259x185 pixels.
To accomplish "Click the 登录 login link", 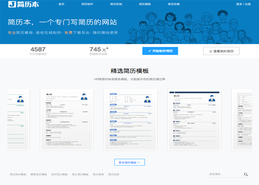I will [x=239, y=4].
